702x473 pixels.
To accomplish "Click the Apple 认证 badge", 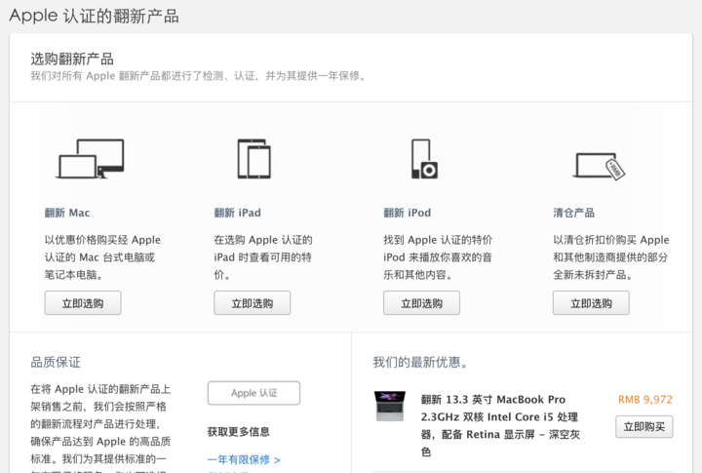I will (x=253, y=393).
